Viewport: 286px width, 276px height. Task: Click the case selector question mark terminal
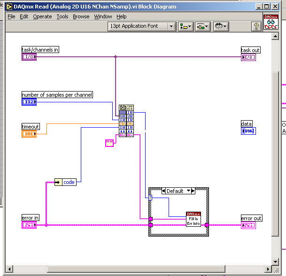tap(150, 198)
